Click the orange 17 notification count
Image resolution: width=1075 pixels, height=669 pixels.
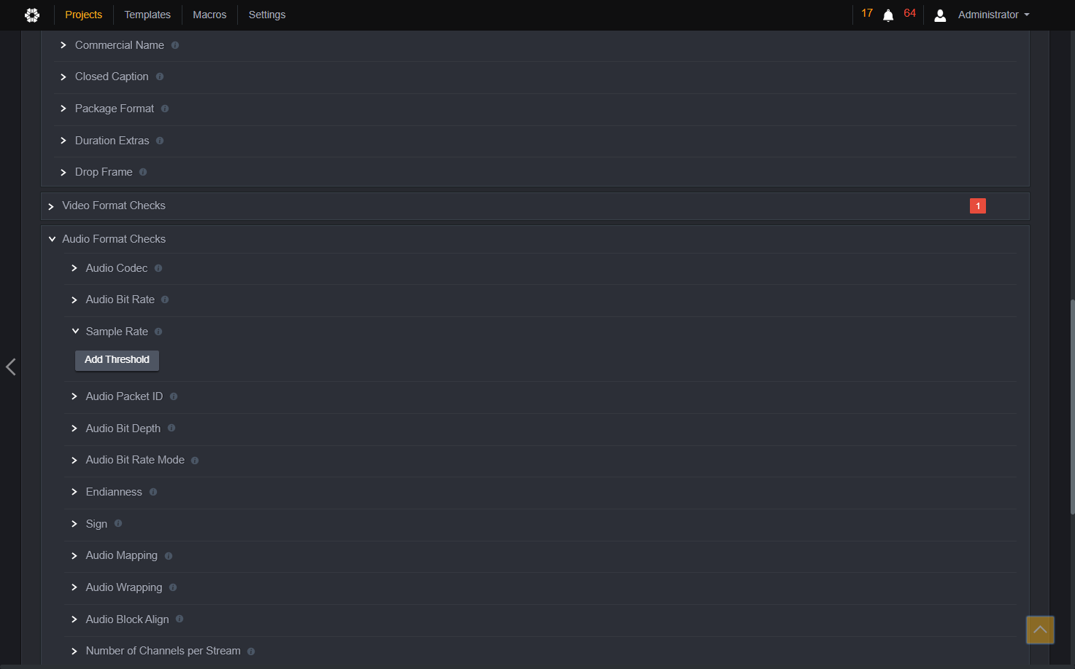point(867,13)
